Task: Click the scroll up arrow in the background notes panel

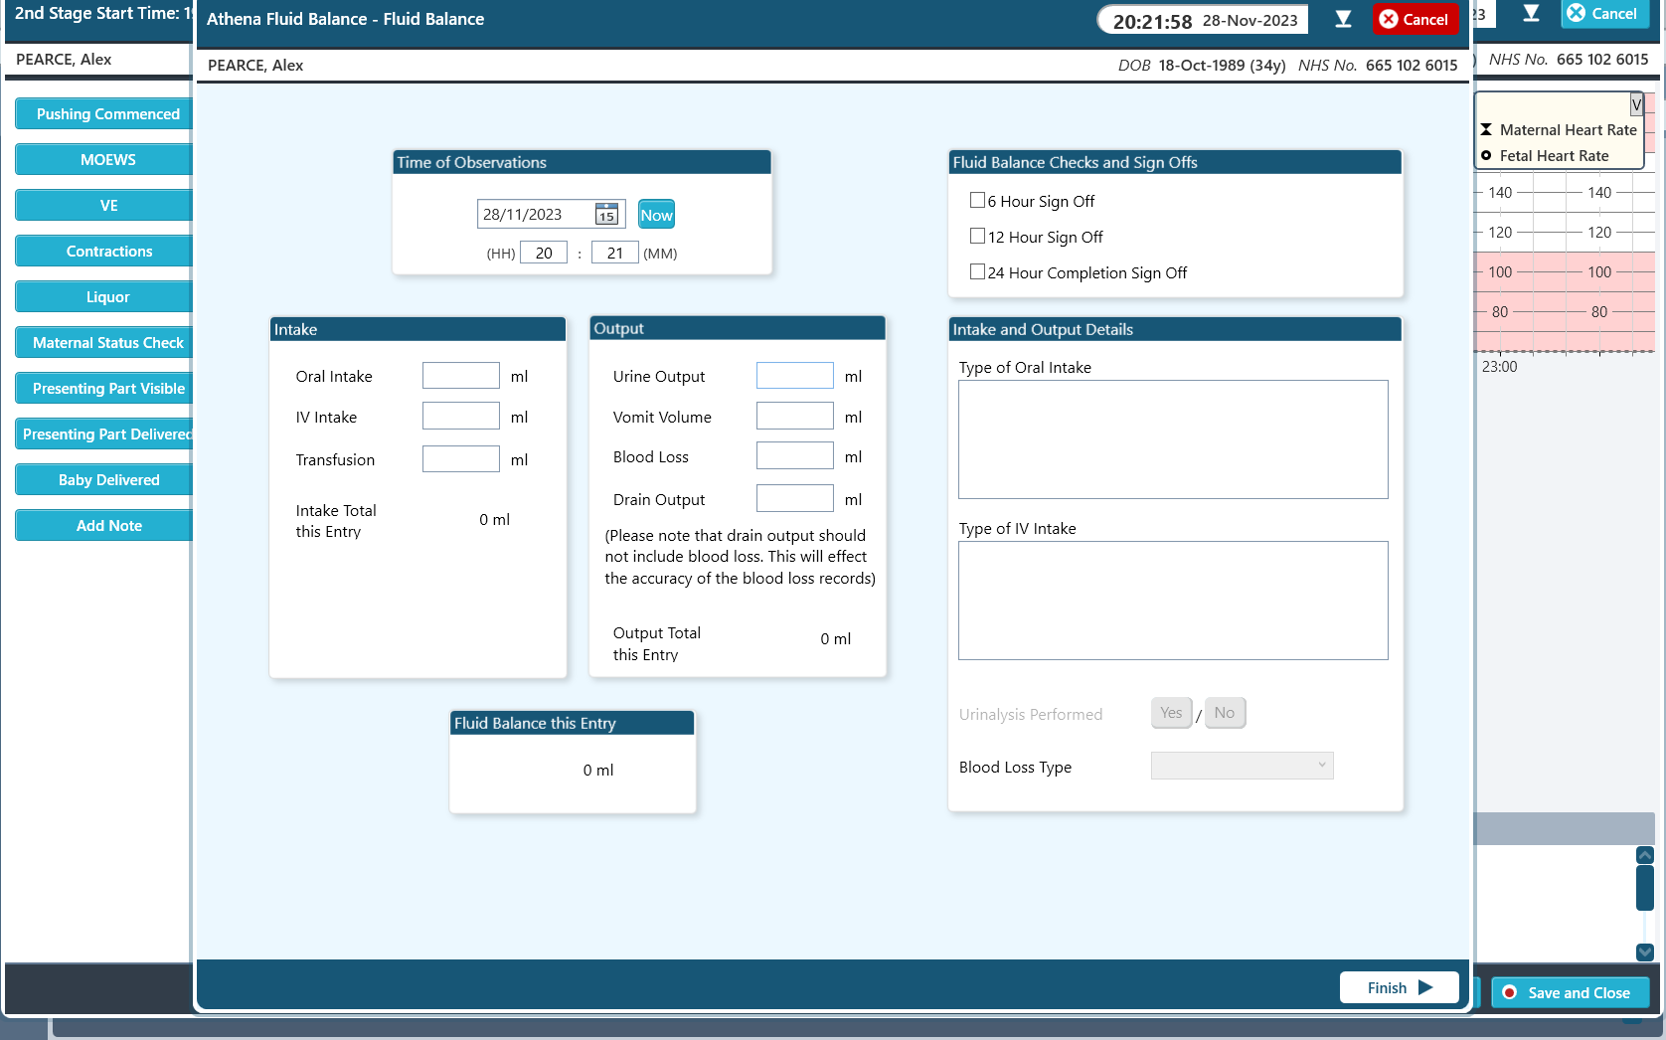Action: point(1645,855)
